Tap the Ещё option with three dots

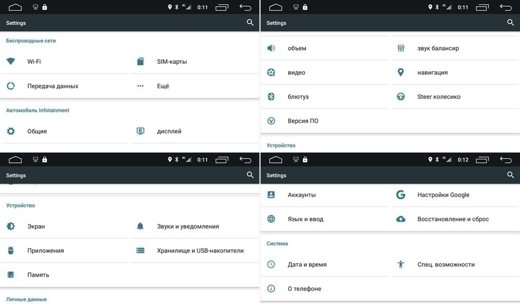(163, 86)
